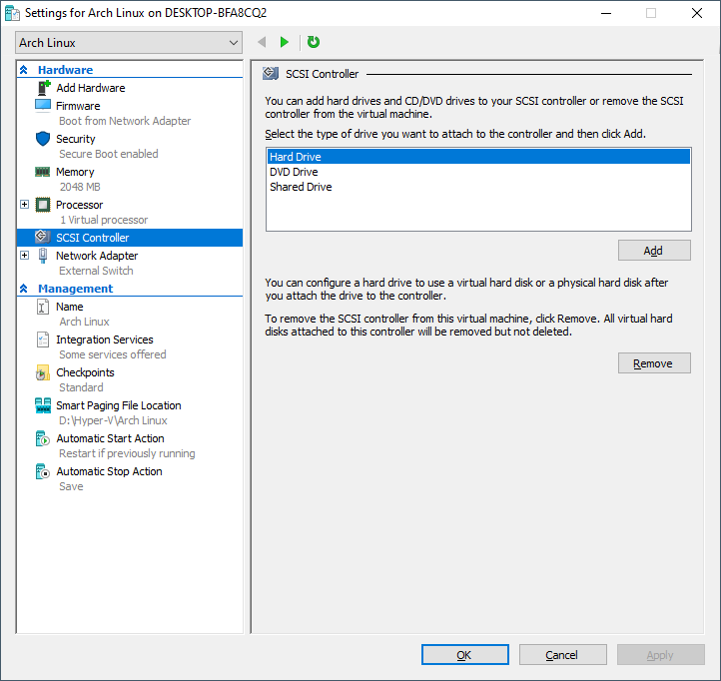Screen dimensions: 721x681
Task: Expand the Network Adapter tree node
Action: pos(24,256)
